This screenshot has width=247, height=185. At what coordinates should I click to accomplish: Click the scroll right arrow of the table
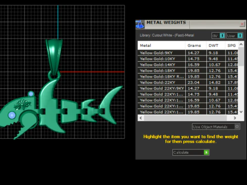click(235, 118)
